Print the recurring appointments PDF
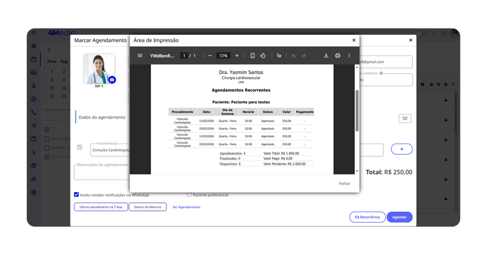The height and width of the screenshot is (255, 487). coord(338,56)
